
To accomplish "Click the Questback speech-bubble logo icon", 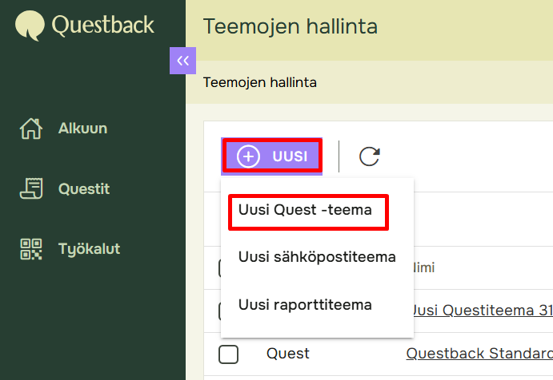I will coord(30,25).
